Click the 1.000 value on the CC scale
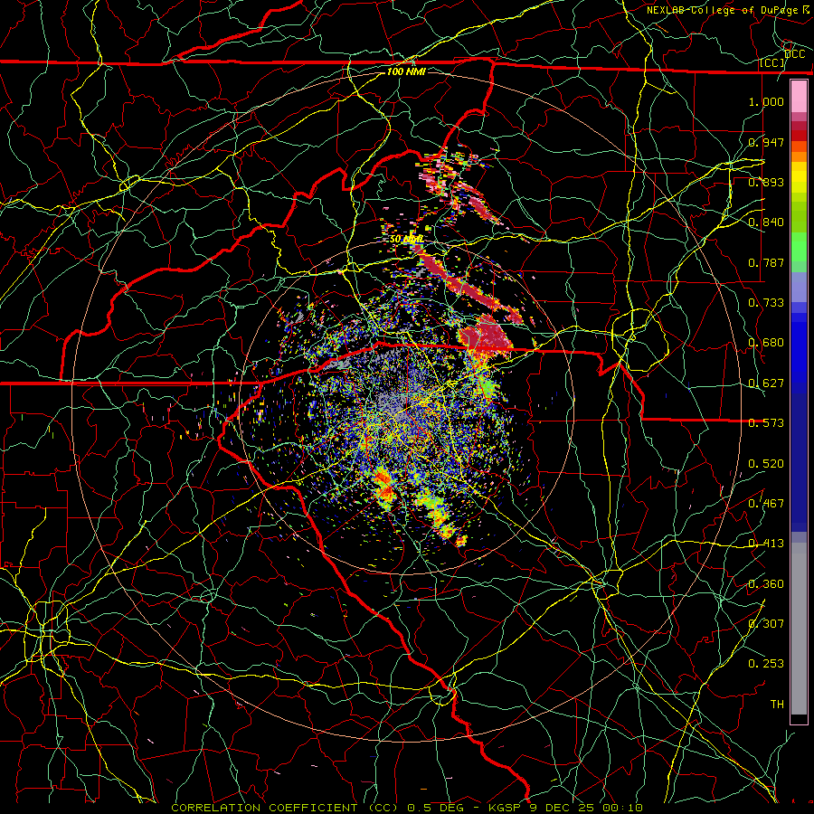 point(766,101)
